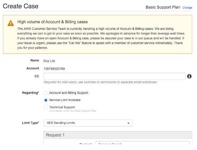Open the Region select box under Request 1
197x150 pixels.
click(142, 143)
